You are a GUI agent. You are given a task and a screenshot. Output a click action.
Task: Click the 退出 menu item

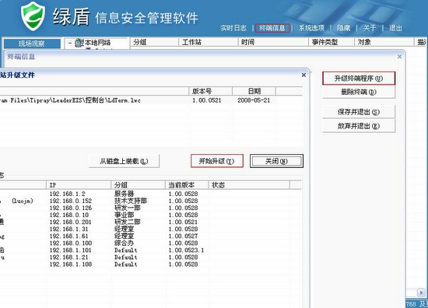[x=395, y=28]
